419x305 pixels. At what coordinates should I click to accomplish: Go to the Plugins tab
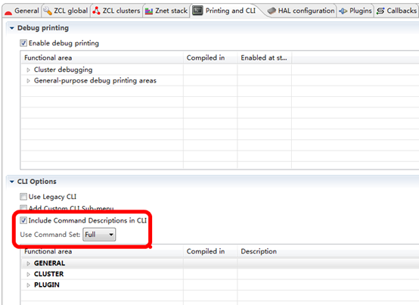355,11
